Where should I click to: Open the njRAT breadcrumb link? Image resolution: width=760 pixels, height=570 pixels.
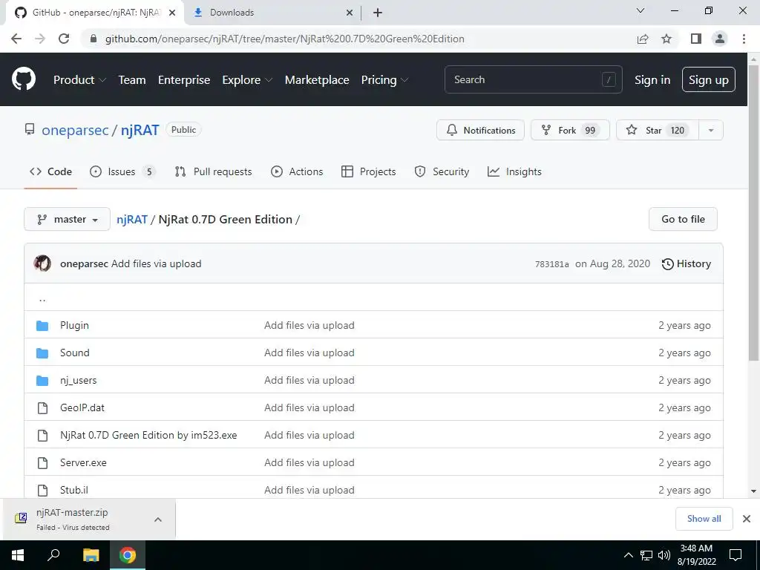[132, 219]
